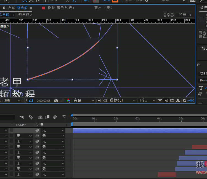Toggle preserve transparency box in second layer row
This screenshot has width=207, height=179.
[12, 136]
